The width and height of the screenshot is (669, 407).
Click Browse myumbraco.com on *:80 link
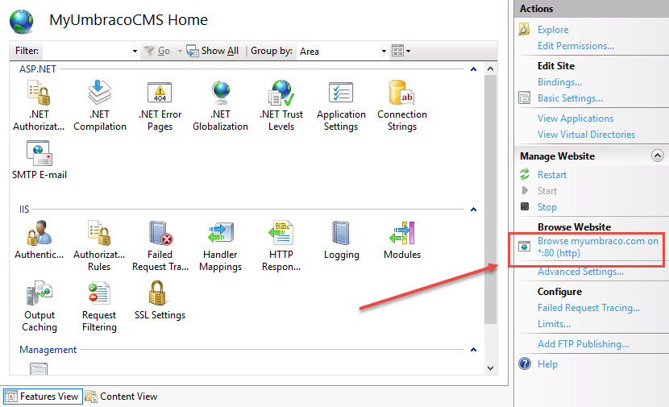point(597,247)
